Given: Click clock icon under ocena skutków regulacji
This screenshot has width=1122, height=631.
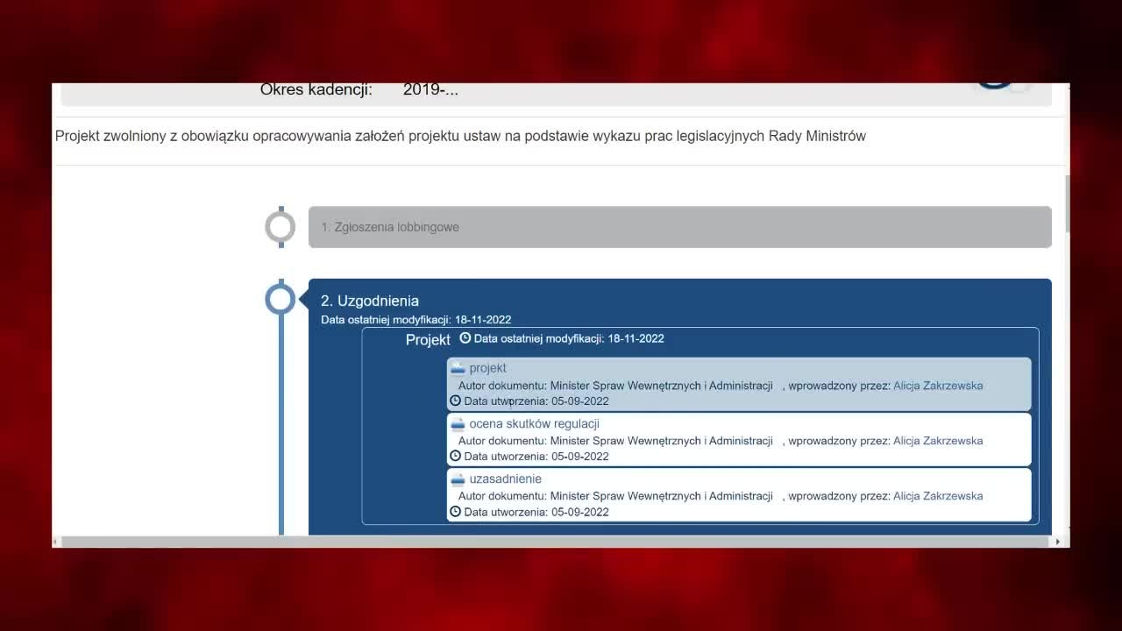Looking at the screenshot, I should click(455, 456).
